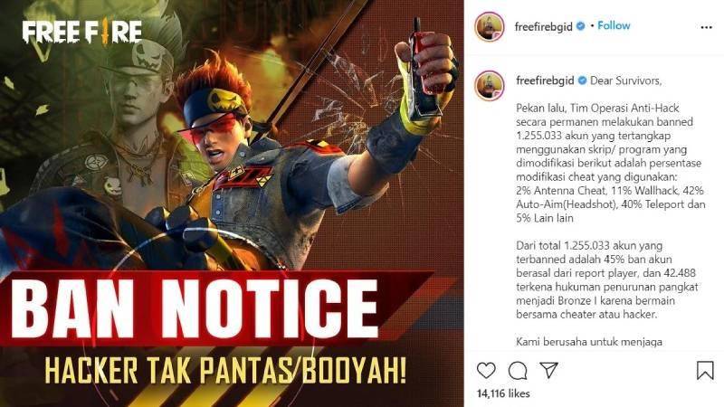Click the HACKER TAK PANTAS BOOYAH text
This screenshot has height=407, width=724.
tap(225, 370)
